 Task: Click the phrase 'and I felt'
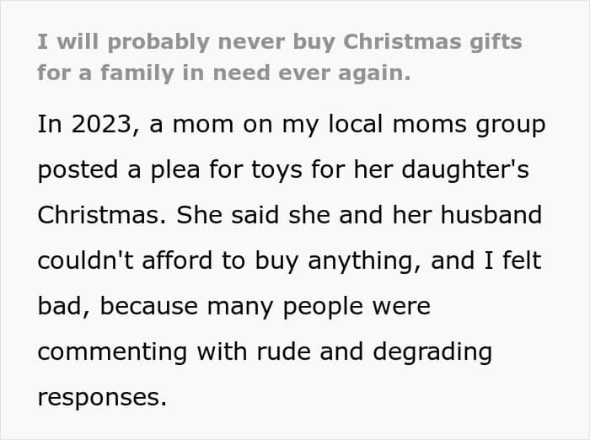click(486, 260)
